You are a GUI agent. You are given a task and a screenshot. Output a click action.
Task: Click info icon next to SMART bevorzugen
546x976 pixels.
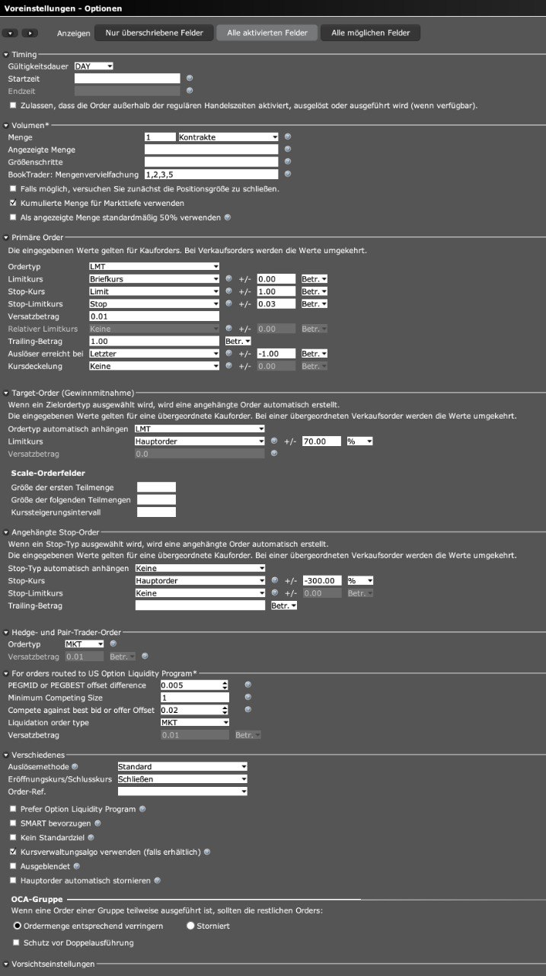click(97, 823)
